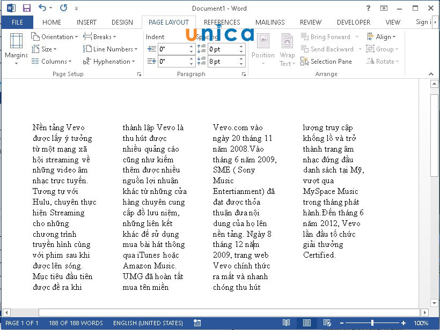Click the Undo arrow icon
Screen dimensions: 440x330
click(x=42, y=8)
